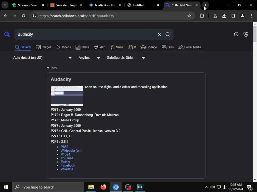Switch to the Science category
The height and width of the screenshot is (192, 257).
click(149, 47)
